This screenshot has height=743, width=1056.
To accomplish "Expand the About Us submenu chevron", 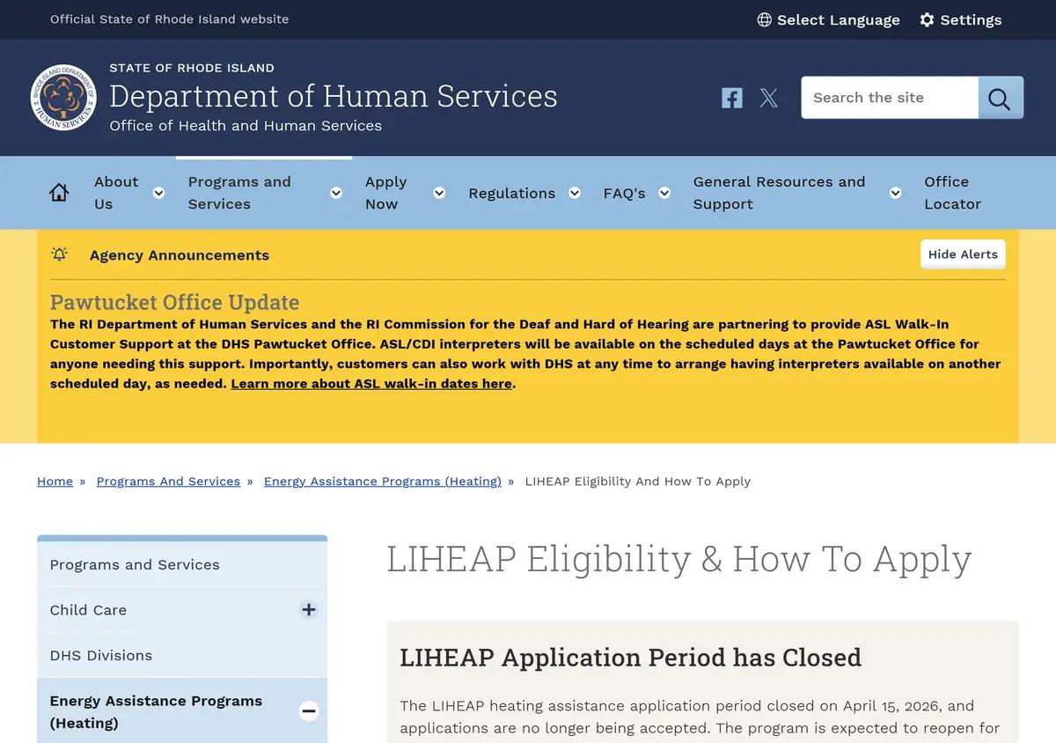I will click(x=158, y=193).
